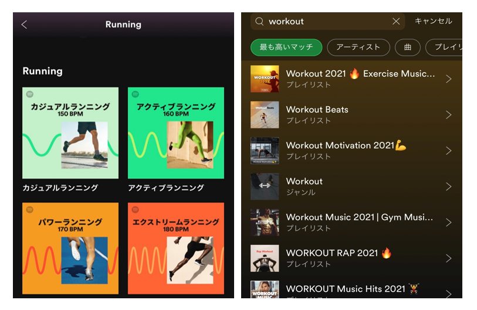
Task: Tap chevron on WORKOUT RAP 2021 row
Action: (x=448, y=258)
